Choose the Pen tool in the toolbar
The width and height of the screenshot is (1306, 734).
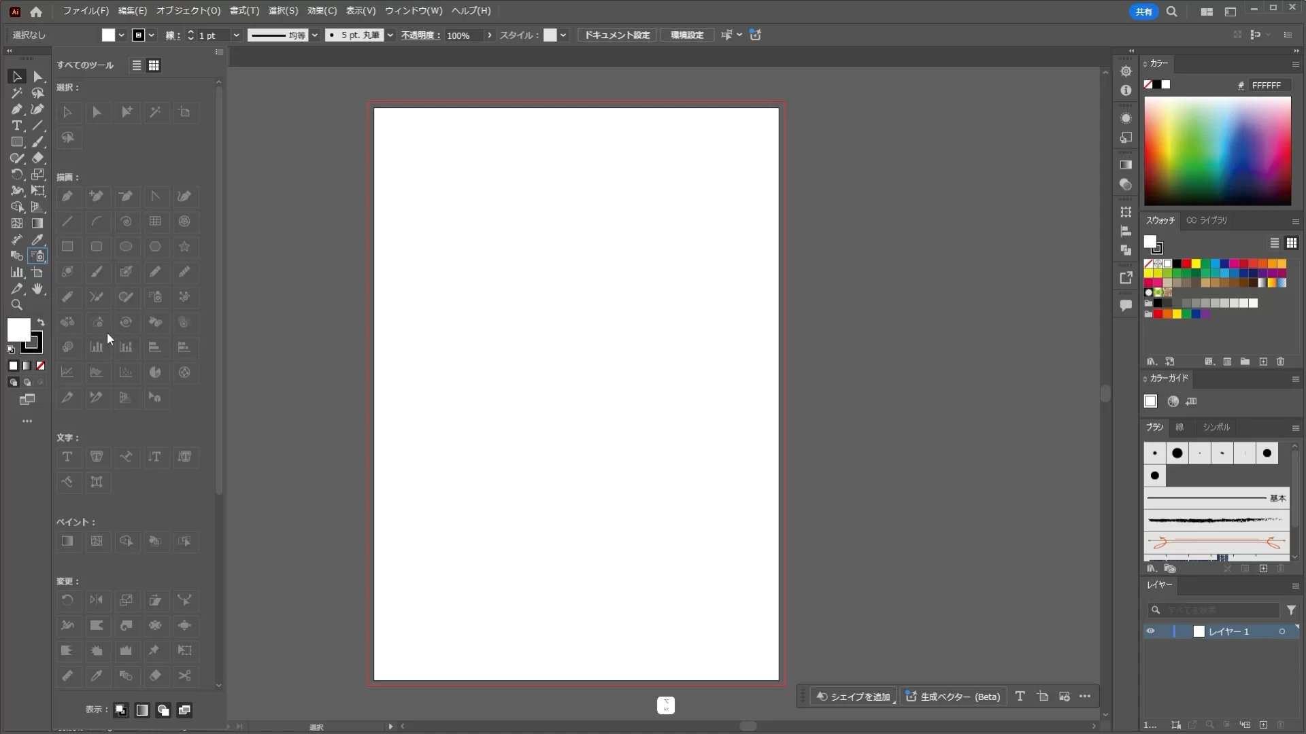point(17,109)
